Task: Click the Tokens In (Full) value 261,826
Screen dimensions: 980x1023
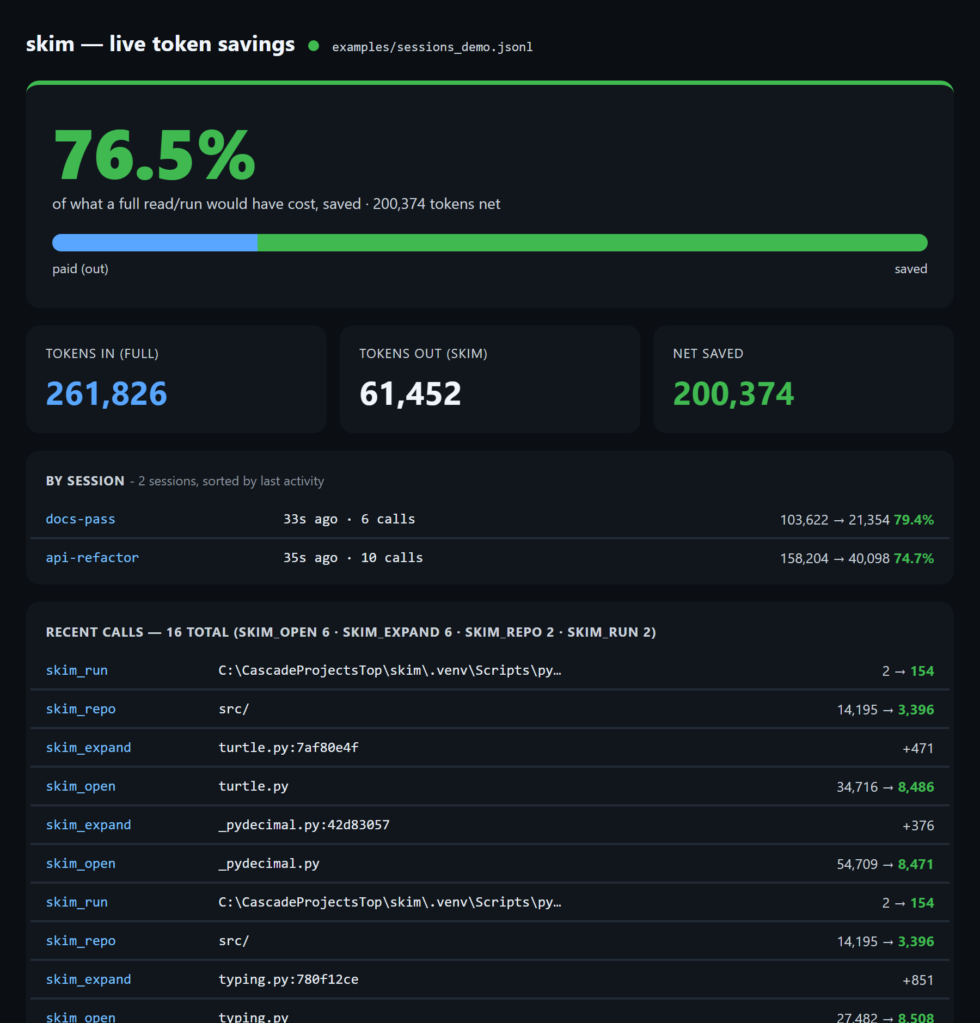Action: pos(107,393)
